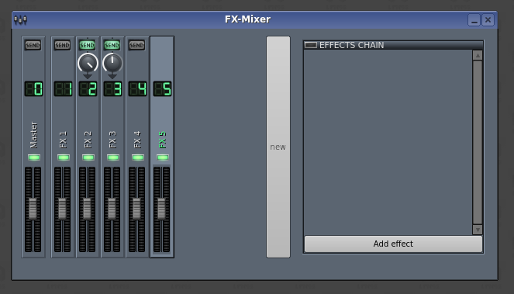Close the FX-Mixer window
The height and width of the screenshot is (294, 514).
[488, 20]
